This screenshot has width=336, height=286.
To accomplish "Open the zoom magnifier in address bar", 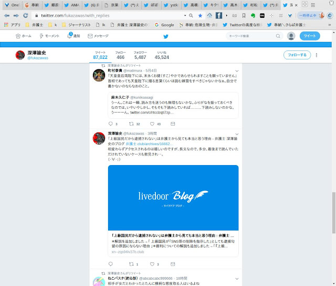I will pos(191,15).
